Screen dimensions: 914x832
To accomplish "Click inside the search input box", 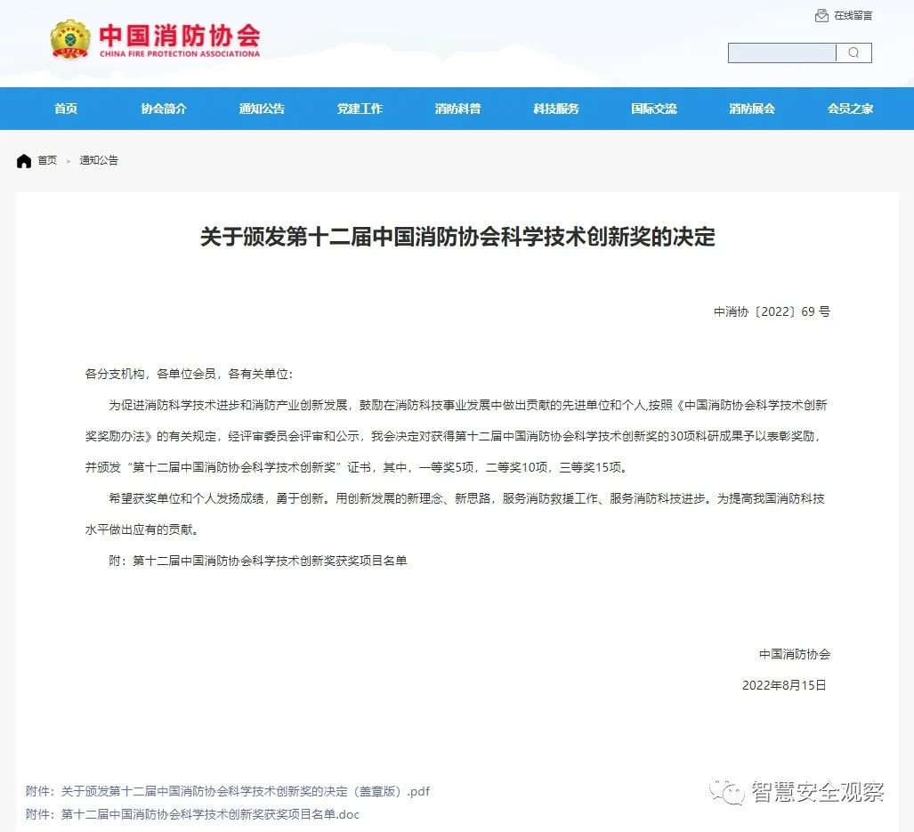I will pyautogui.click(x=781, y=53).
